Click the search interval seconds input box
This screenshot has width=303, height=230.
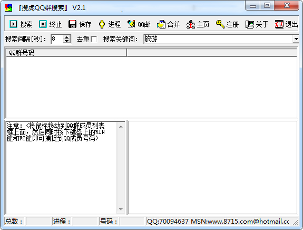pos(57,39)
